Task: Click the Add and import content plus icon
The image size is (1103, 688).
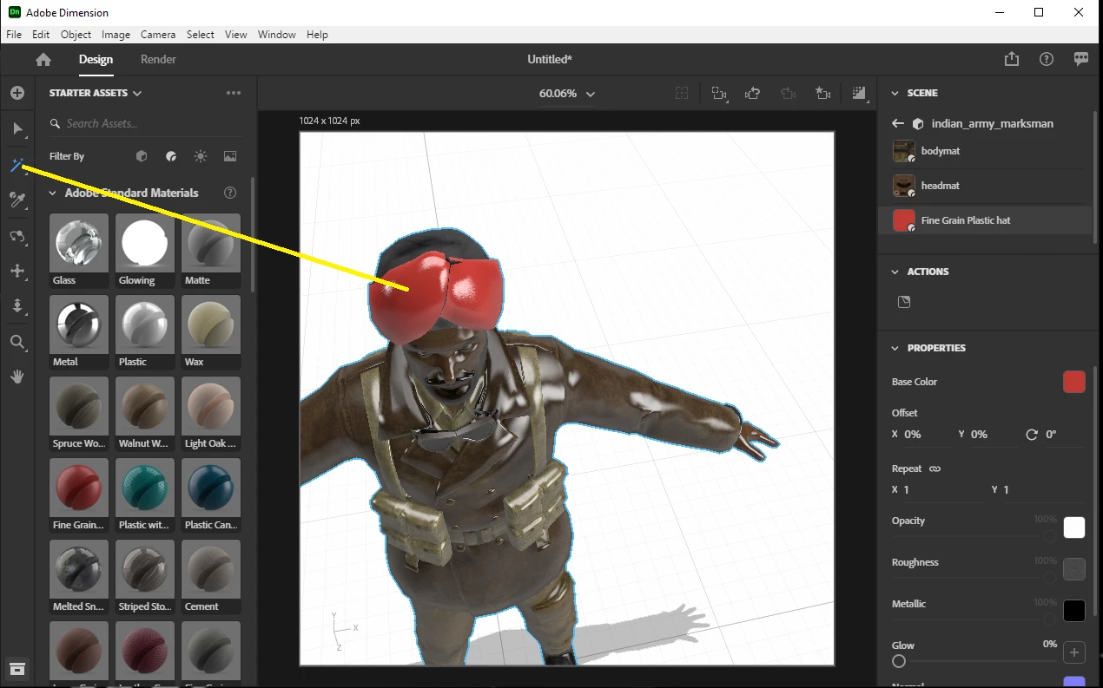Action: point(17,93)
